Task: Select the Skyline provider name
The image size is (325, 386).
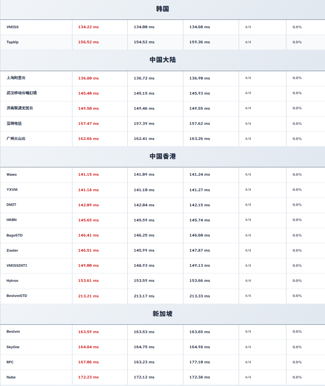Action: 13,347
